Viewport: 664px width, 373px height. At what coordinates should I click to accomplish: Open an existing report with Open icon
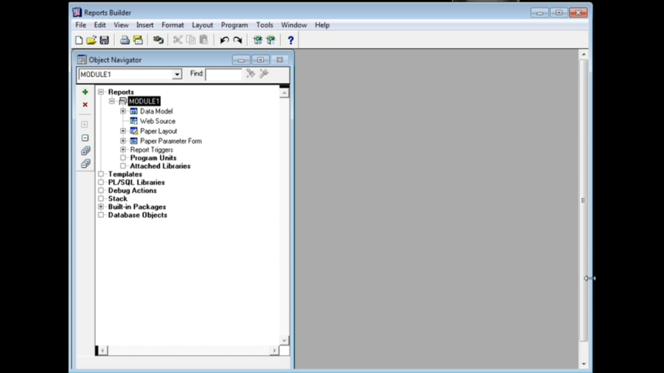[x=92, y=39]
